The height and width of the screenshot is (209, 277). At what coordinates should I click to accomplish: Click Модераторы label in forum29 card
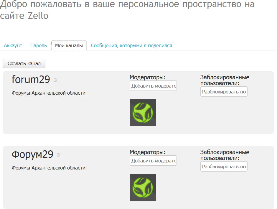pos(148,78)
